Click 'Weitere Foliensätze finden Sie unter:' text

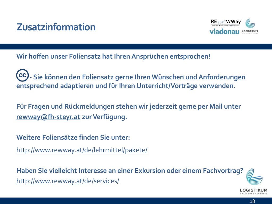pyautogui.click(x=73, y=137)
